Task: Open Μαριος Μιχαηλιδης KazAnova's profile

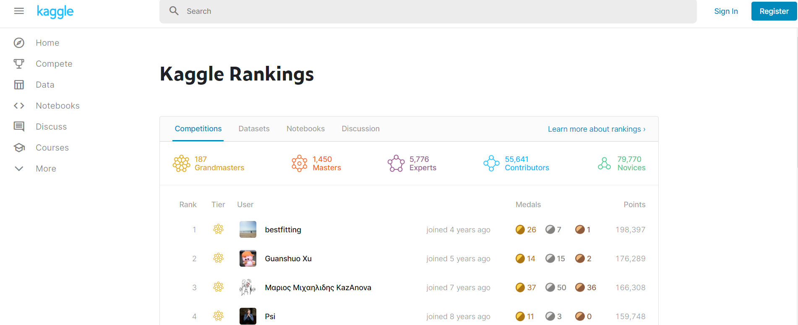Action: click(x=318, y=288)
